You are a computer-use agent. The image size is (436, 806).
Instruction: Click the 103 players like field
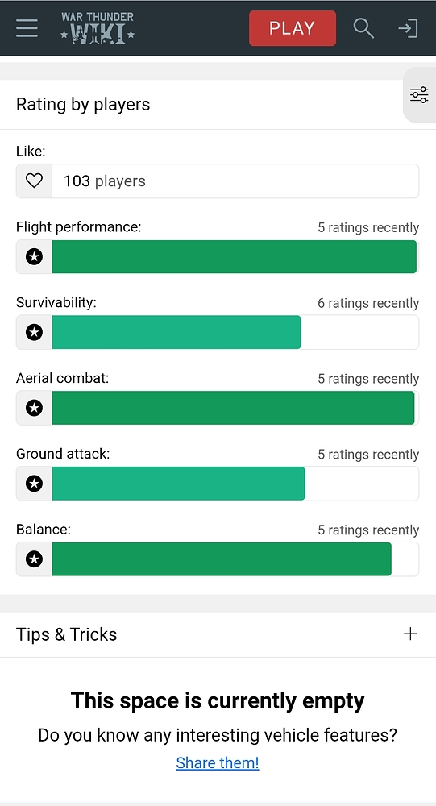pyautogui.click(x=235, y=181)
